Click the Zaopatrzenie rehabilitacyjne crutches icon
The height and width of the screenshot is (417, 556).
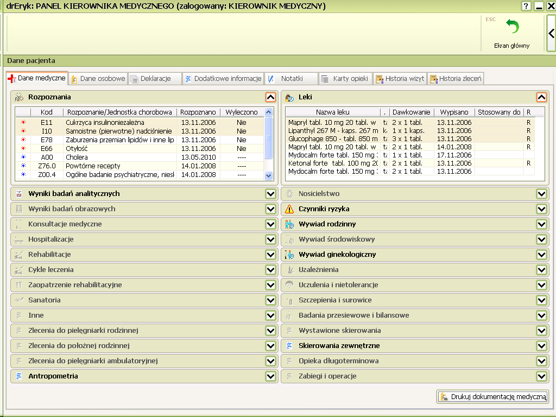coord(19,285)
